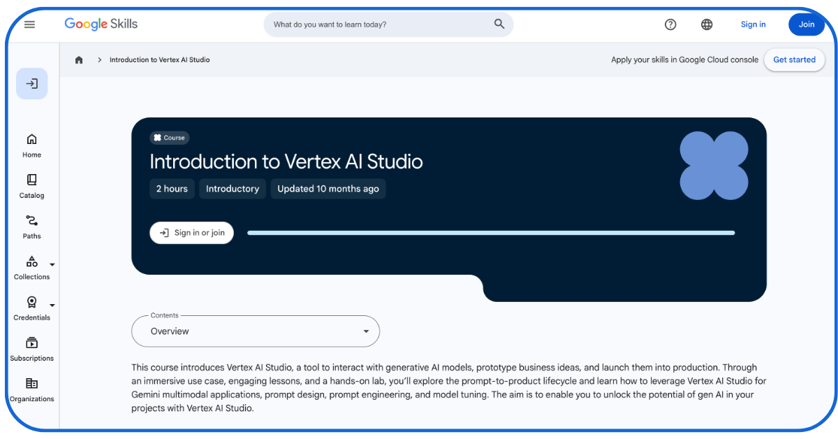Click the 'Introduction to Vertex AI Studio' breadcrumb
This screenshot has height=439, width=838.
[x=160, y=60]
